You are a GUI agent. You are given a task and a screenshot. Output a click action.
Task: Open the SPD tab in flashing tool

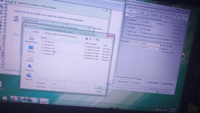click(x=142, y=13)
